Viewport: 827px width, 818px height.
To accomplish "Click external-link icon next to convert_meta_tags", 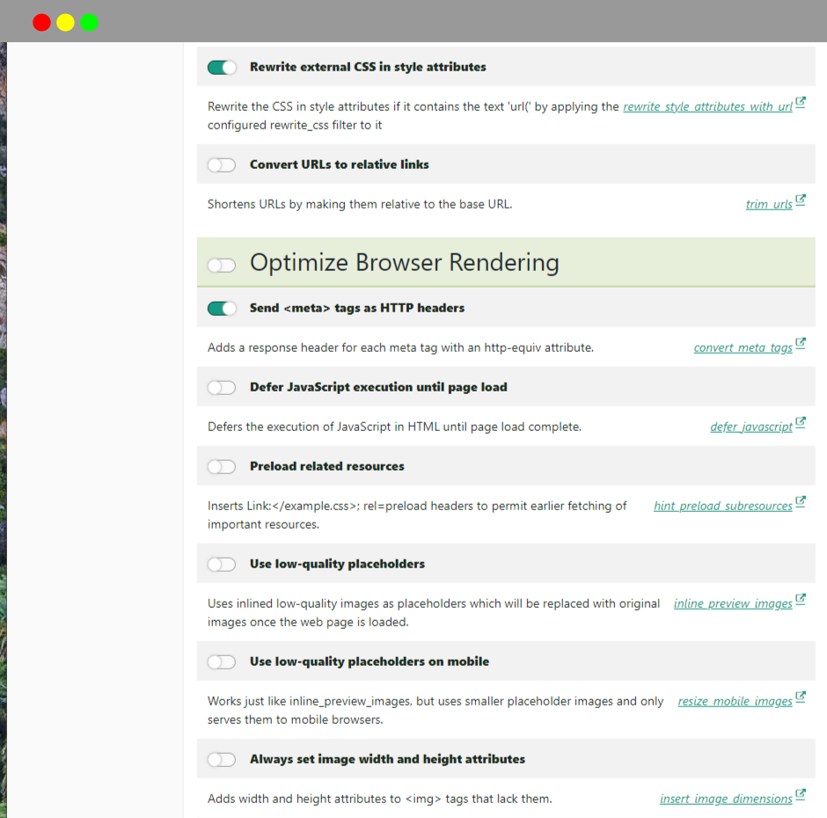I will [x=800, y=343].
